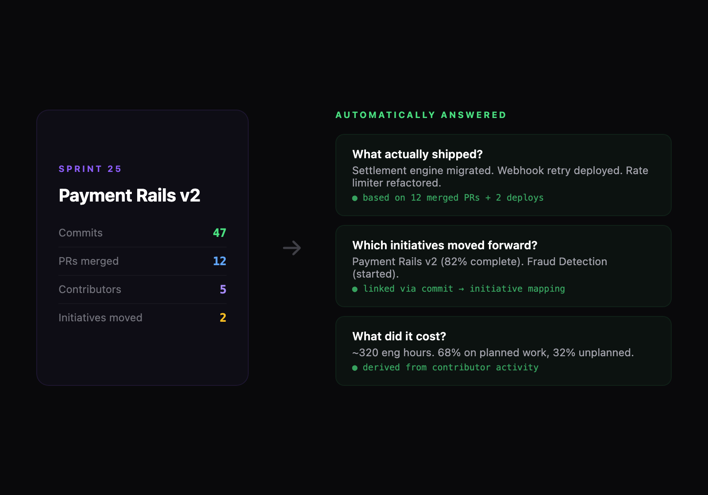The height and width of the screenshot is (495, 708).
Task: Click the arrow icon between the panels
Action: click(x=292, y=248)
